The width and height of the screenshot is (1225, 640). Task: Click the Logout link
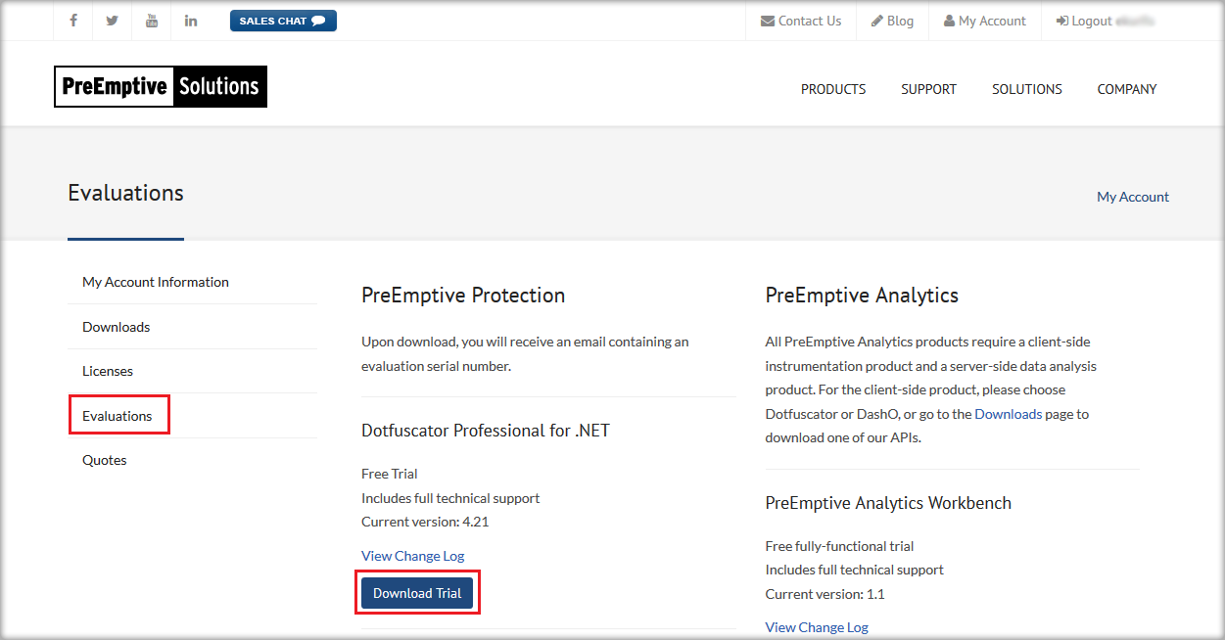1084,21
